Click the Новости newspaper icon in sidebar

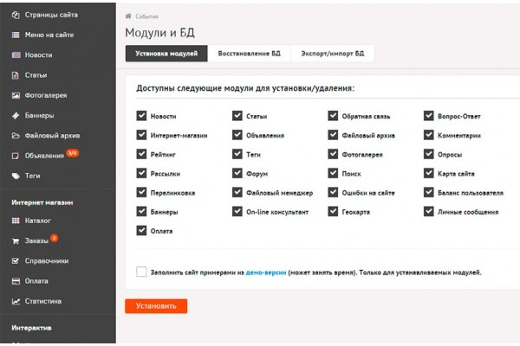[16, 55]
